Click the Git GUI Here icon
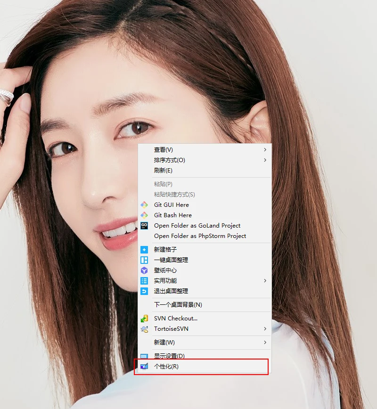Screen dimensions: 377x409 click(144, 205)
